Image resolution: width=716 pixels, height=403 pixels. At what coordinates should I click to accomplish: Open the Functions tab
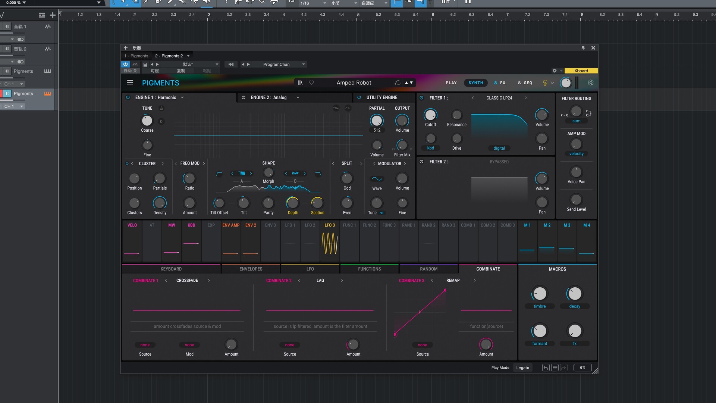point(370,269)
